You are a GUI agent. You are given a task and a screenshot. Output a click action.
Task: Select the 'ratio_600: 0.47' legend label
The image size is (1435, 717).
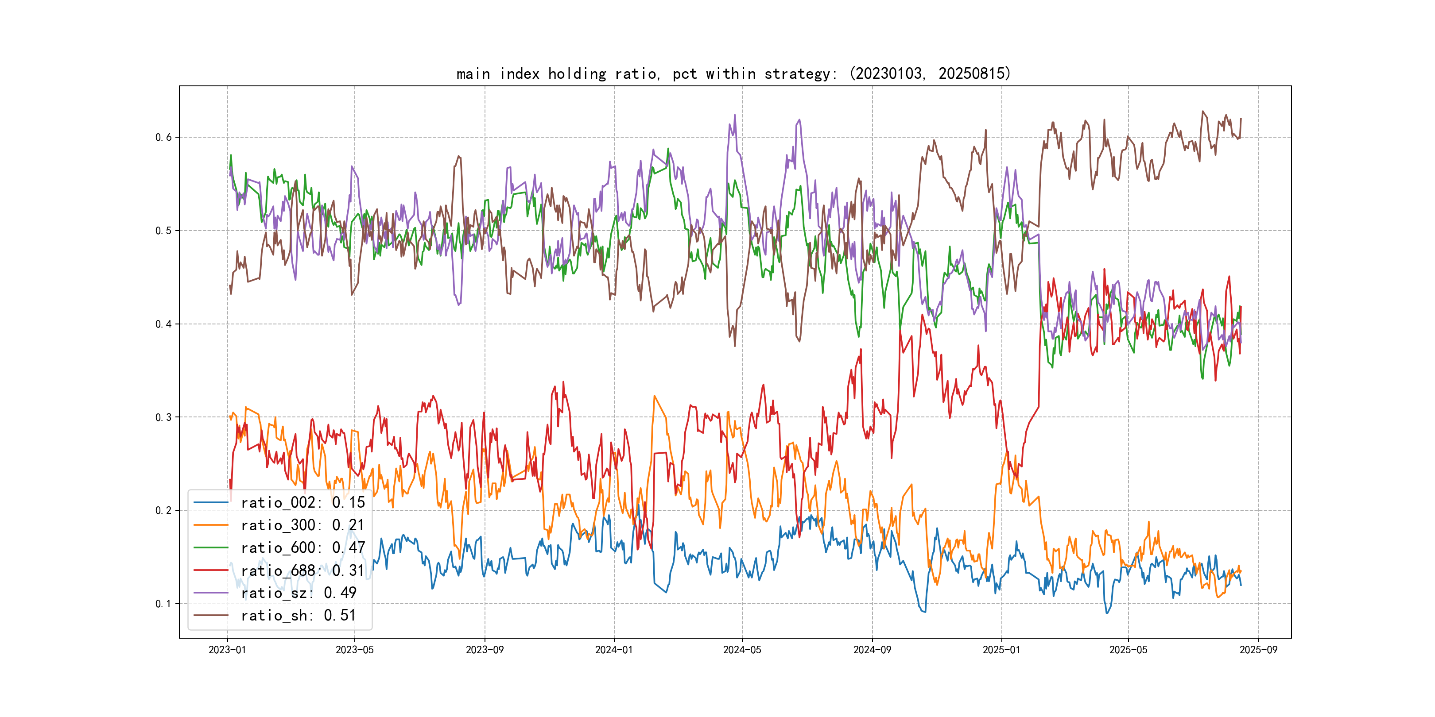pyautogui.click(x=303, y=548)
